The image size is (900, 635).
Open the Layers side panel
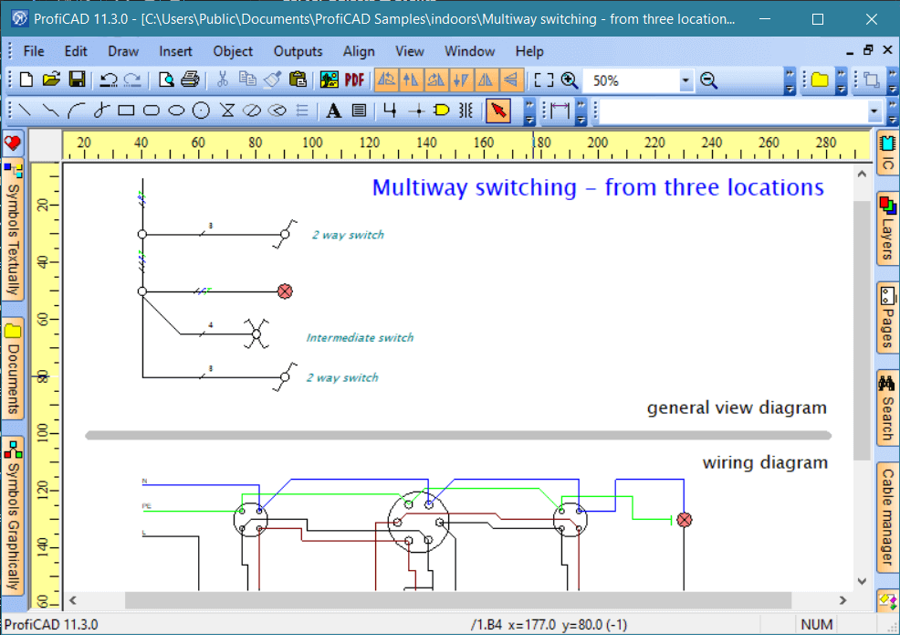click(887, 229)
